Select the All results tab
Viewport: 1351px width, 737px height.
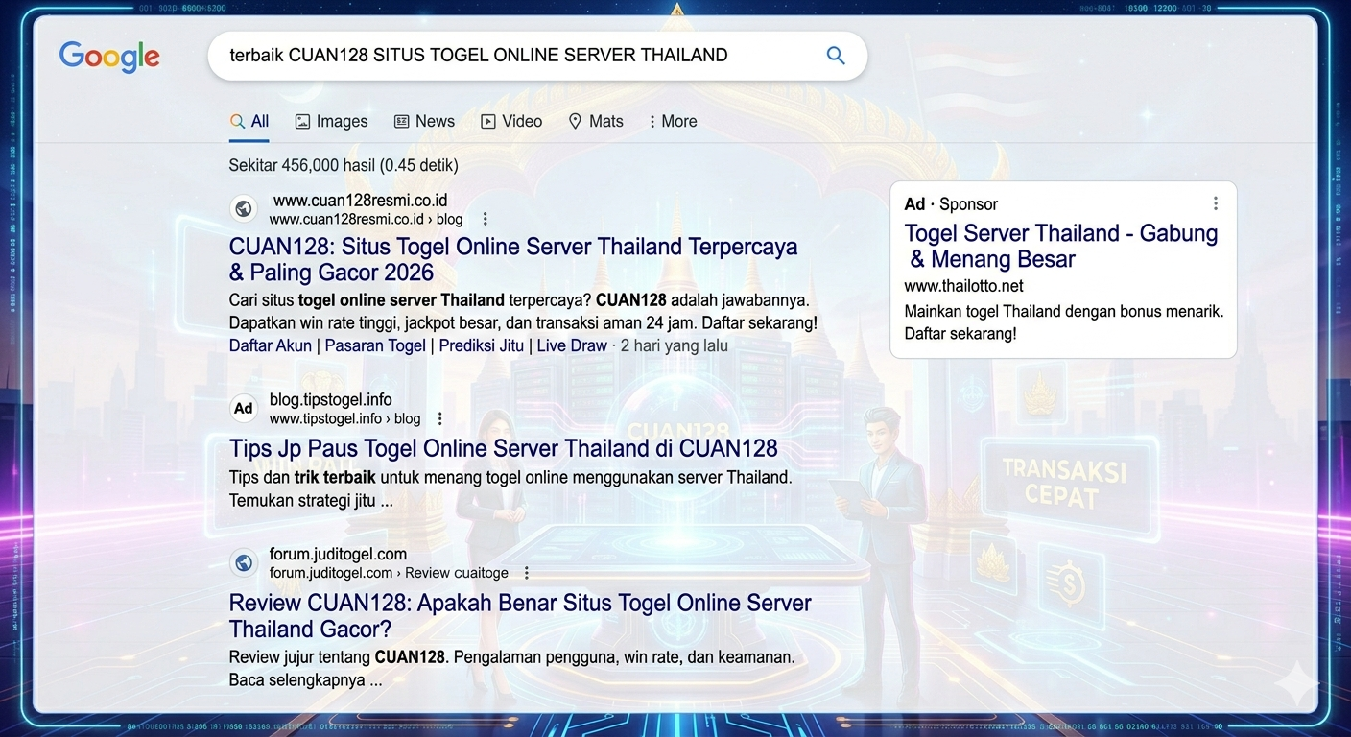click(x=249, y=121)
